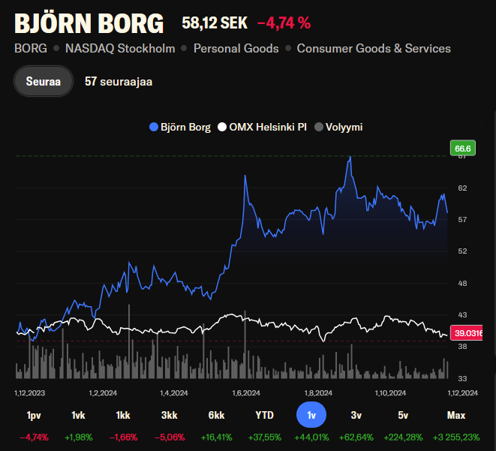Toggle the Björn Borg legend series
496x451 pixels.
180,127
